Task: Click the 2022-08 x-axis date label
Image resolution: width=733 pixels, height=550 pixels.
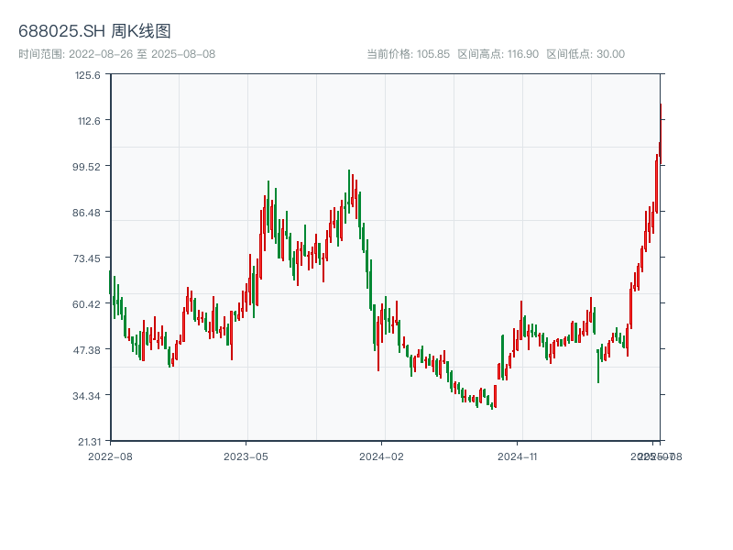Action: pos(110,456)
